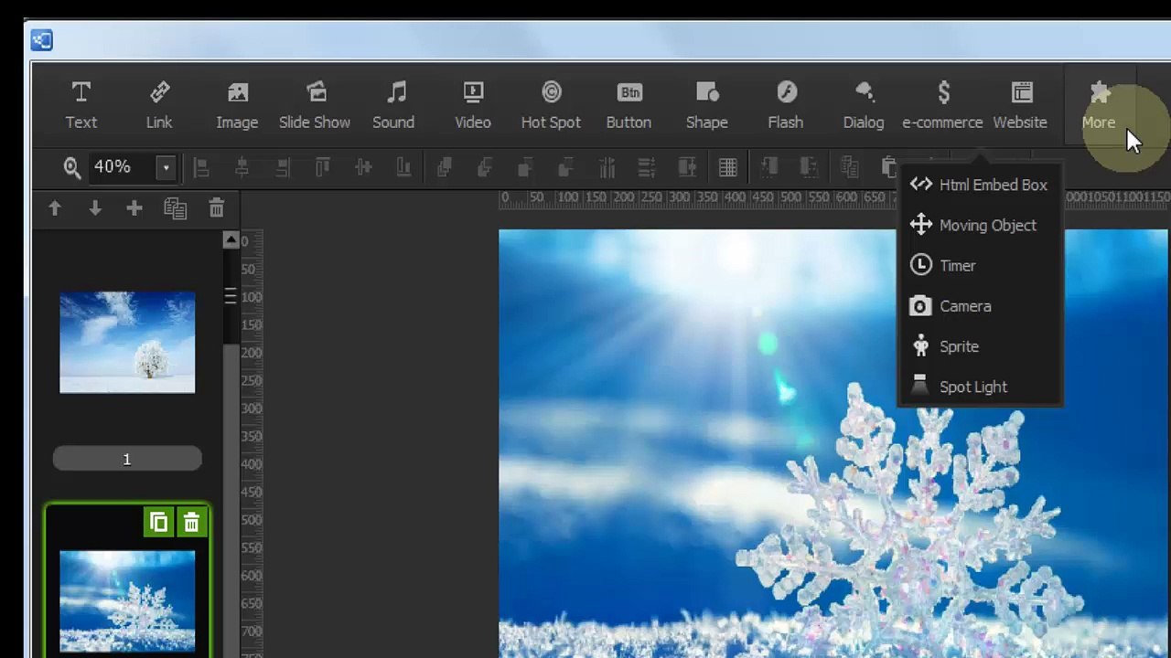Add a Flash element
Image resolution: width=1171 pixels, height=658 pixels.
pyautogui.click(x=786, y=105)
